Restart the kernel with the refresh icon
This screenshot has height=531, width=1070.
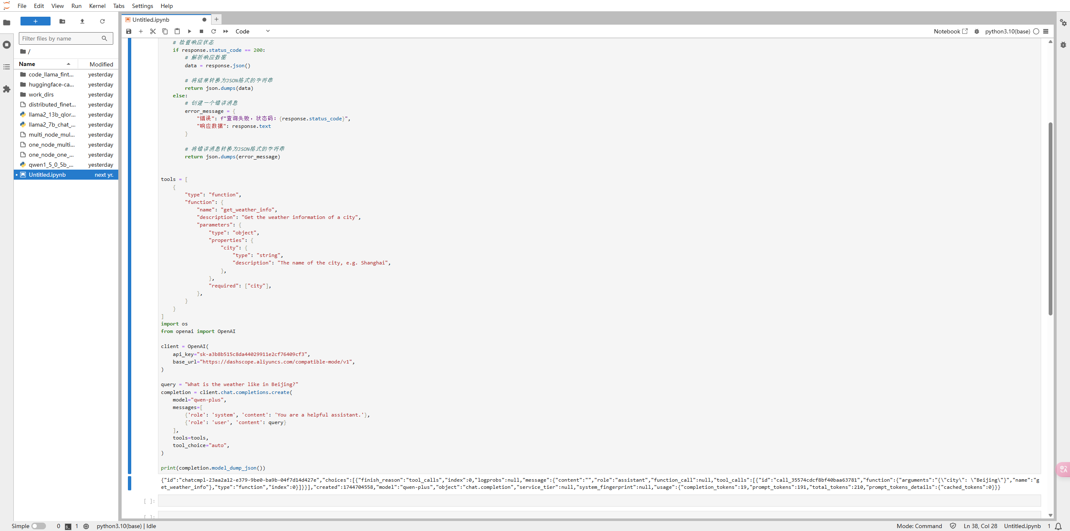(214, 31)
